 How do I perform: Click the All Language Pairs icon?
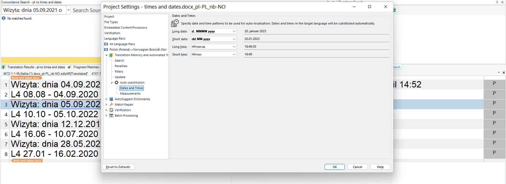click(x=106, y=44)
